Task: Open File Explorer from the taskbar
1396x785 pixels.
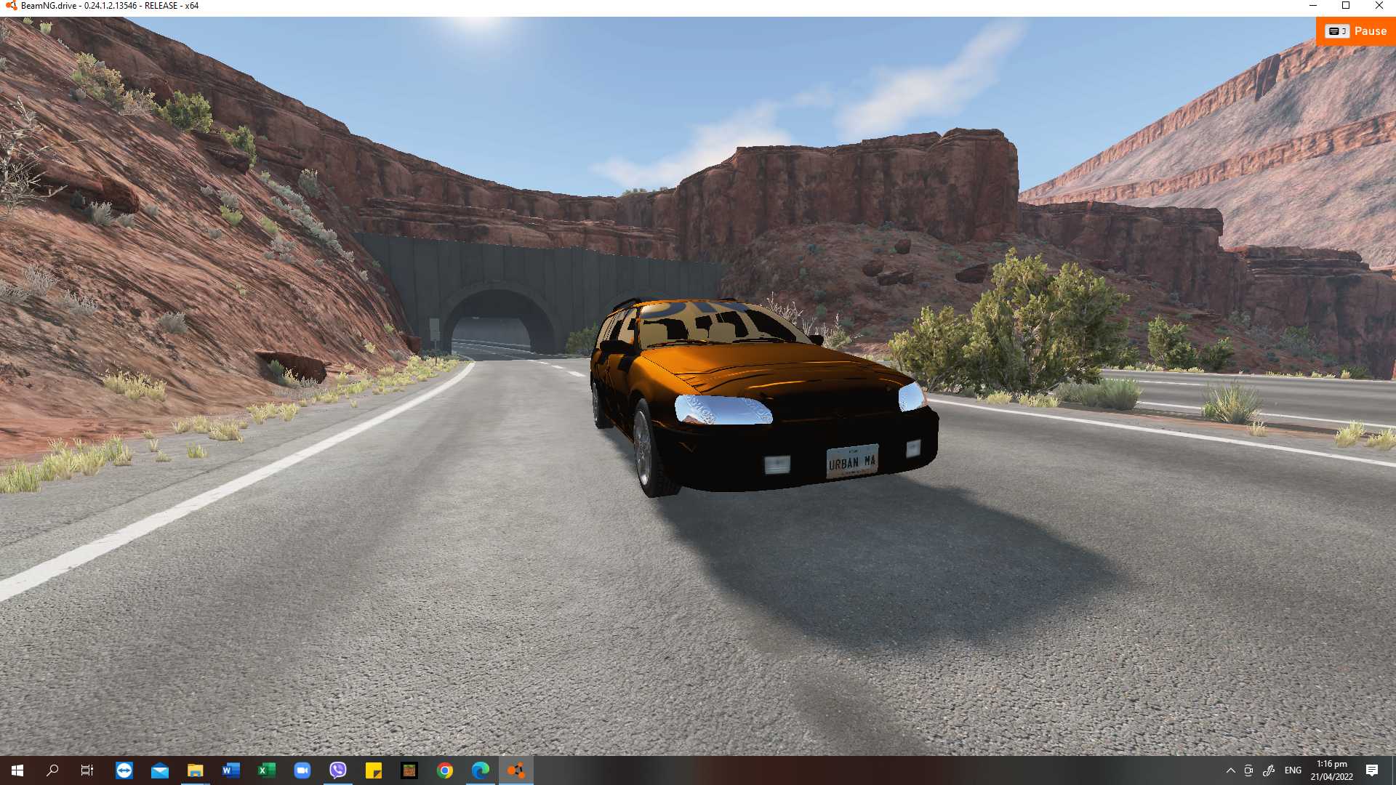Action: 196,770
